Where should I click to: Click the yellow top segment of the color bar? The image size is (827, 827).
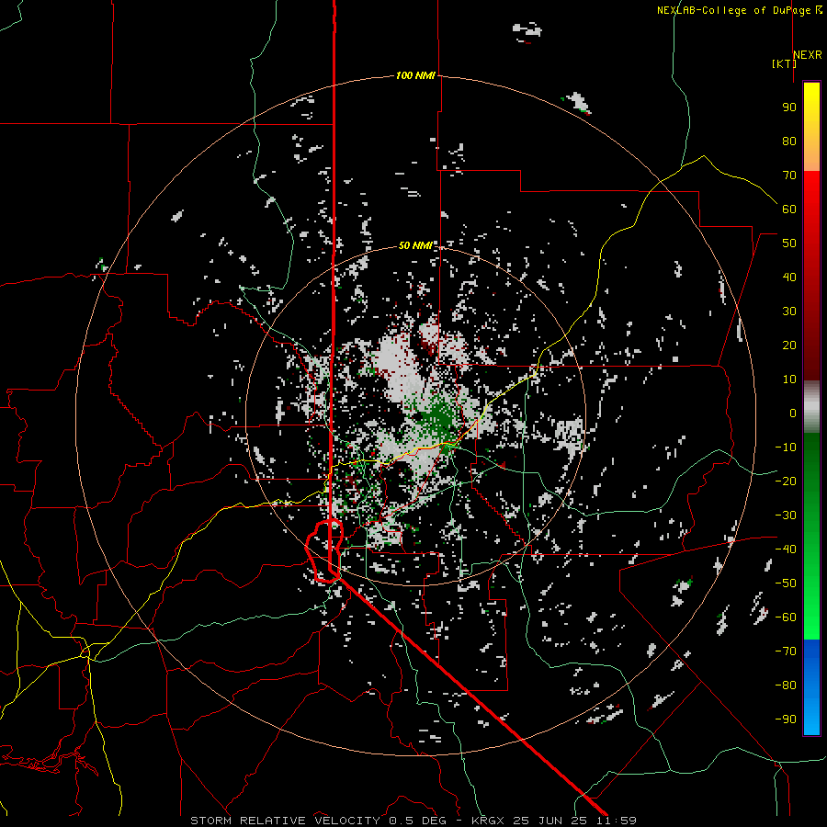(x=811, y=127)
